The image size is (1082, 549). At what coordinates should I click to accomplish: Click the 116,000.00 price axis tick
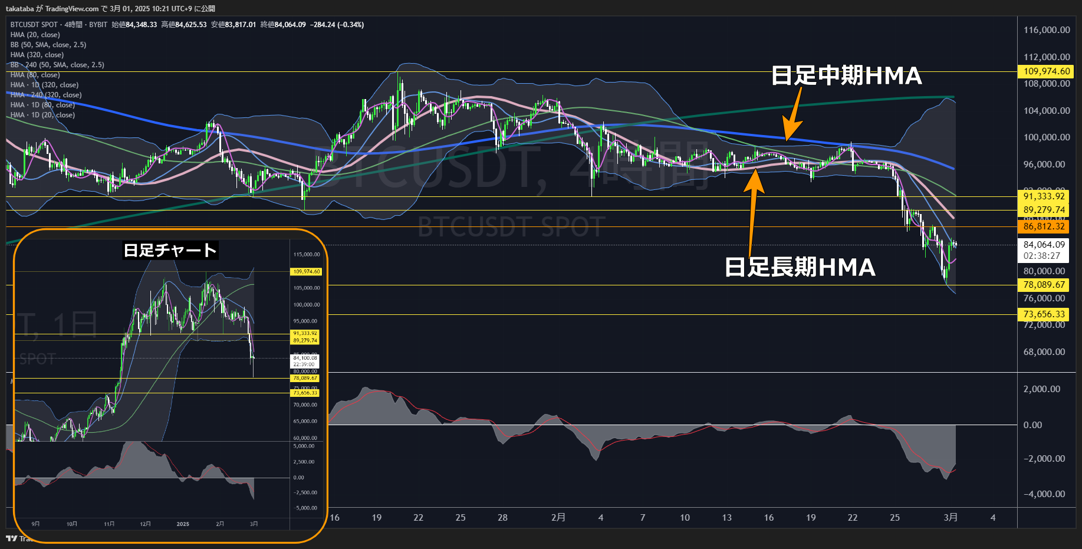pyautogui.click(x=1047, y=30)
